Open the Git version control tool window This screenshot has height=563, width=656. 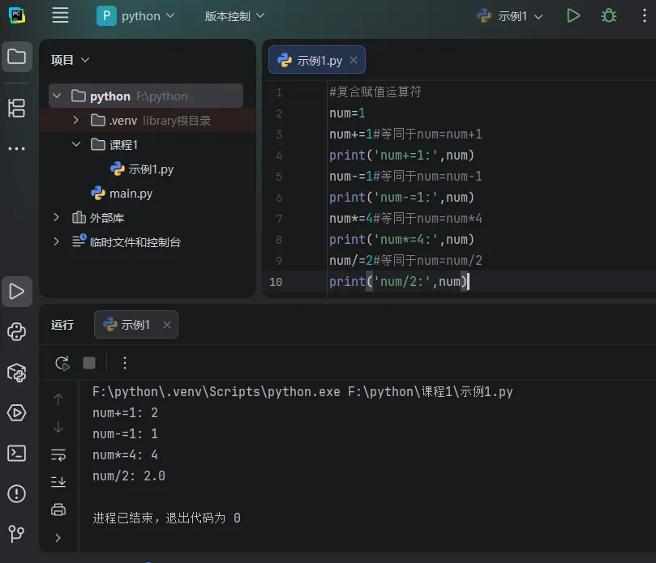pos(17,534)
